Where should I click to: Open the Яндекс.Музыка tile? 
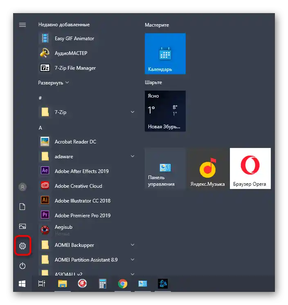click(208, 168)
